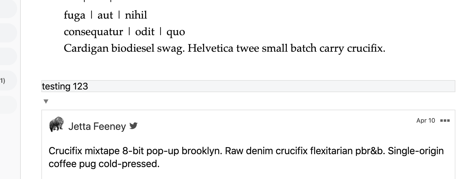Select the sidebar item ending in "1)"

pyautogui.click(x=8, y=80)
